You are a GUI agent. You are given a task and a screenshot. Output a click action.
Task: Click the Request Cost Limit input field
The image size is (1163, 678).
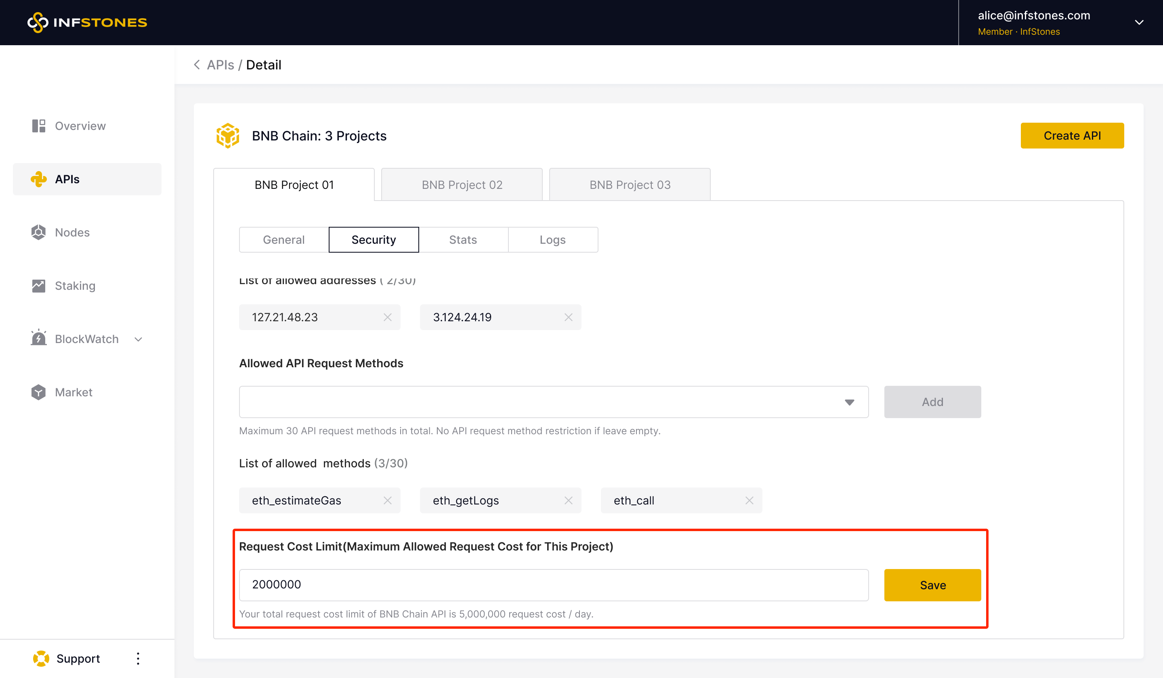[x=554, y=585]
